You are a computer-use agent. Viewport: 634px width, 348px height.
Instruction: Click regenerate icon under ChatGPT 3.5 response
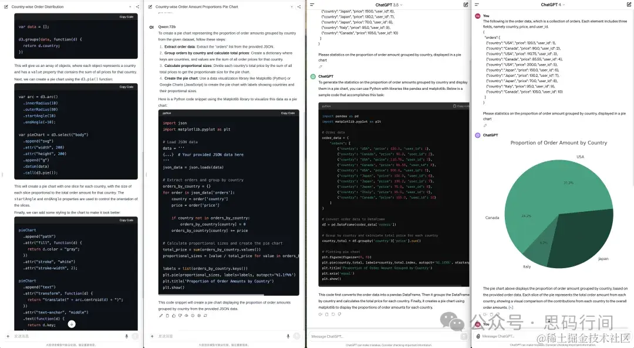click(x=333, y=314)
